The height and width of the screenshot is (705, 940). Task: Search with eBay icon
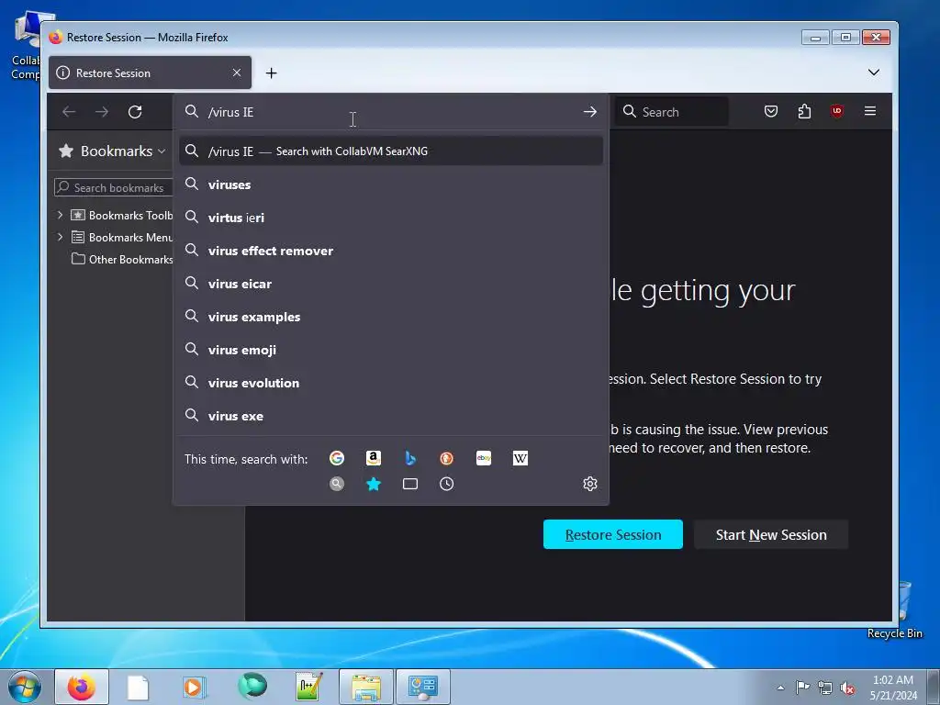484,459
